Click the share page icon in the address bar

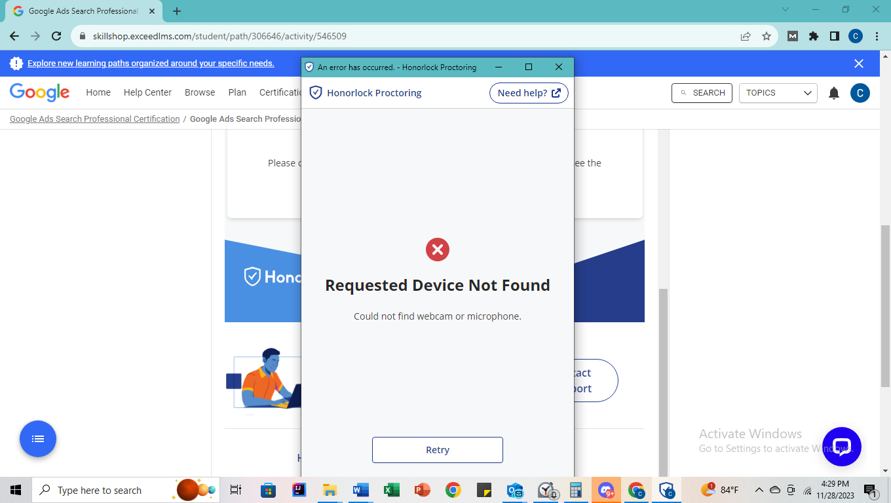coord(745,36)
